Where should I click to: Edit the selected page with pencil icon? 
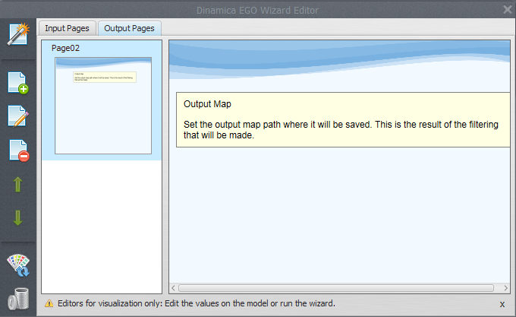pyautogui.click(x=17, y=116)
